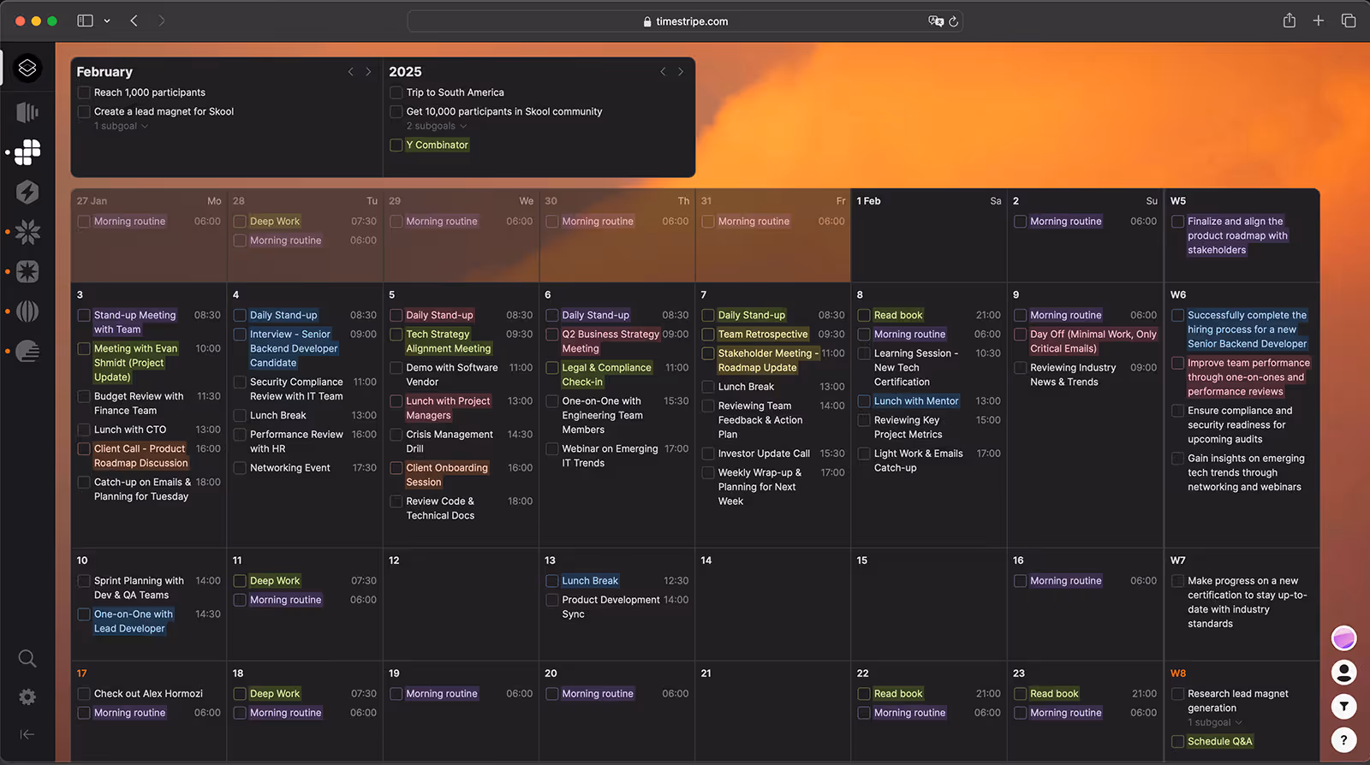Click the filter funnel icon
This screenshot has height=765, width=1370.
point(1343,706)
